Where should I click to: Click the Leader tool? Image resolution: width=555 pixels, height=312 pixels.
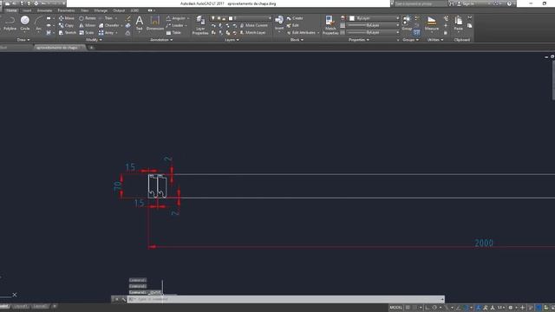click(175, 25)
